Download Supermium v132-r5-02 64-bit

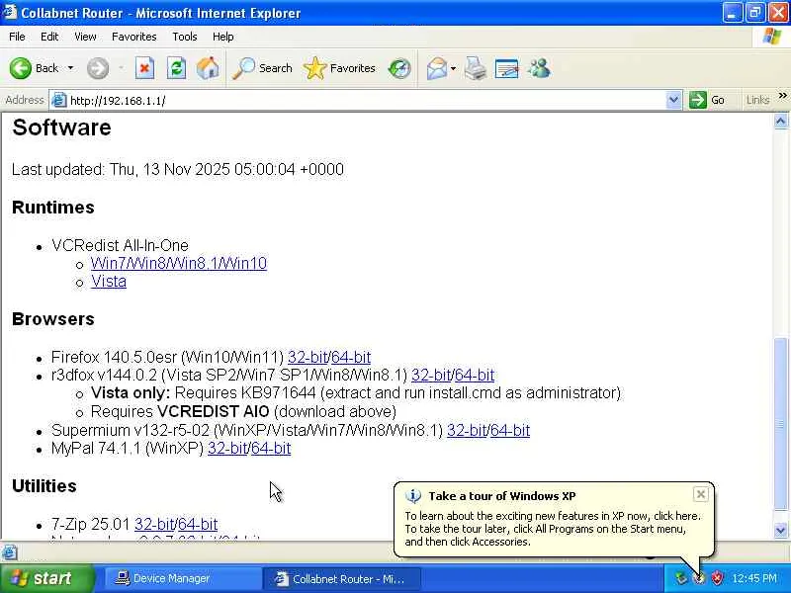[x=510, y=430]
